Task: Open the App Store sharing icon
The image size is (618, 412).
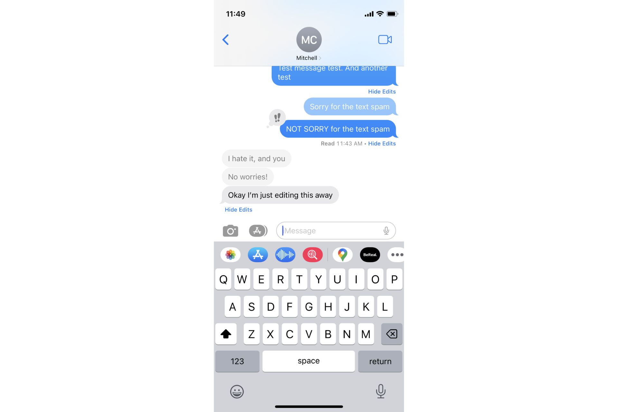Action: 258,254
